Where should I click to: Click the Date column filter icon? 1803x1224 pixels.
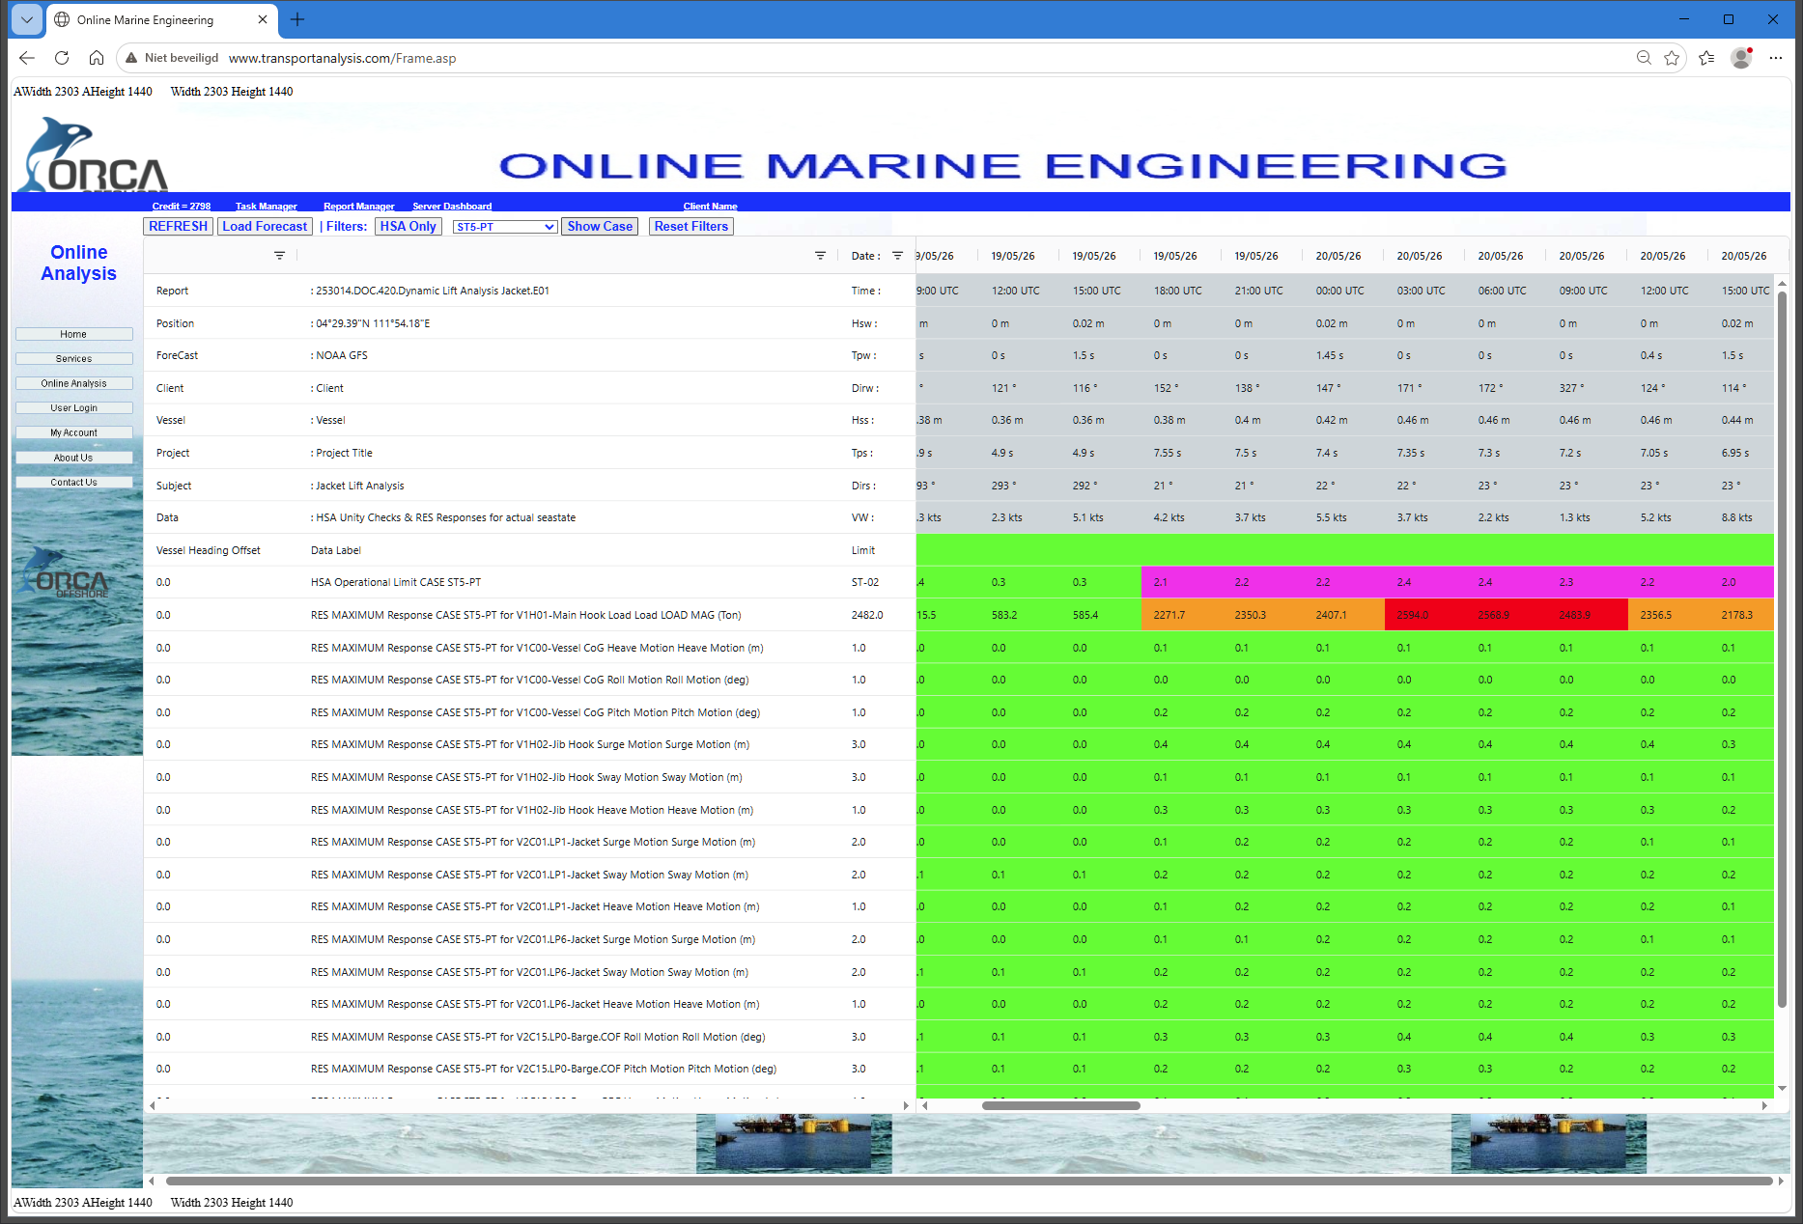click(x=897, y=256)
